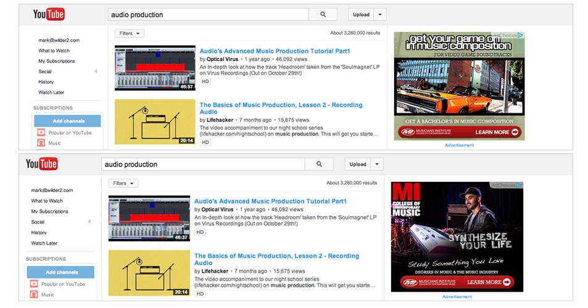Screen dimensions: 588x308
Task: Click the 20:14 yellow thumbnail in top screenshot
Action: click(x=155, y=121)
